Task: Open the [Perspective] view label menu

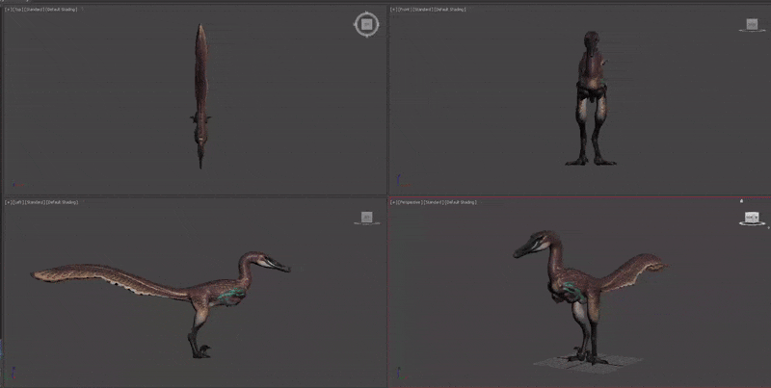Action: 410,202
